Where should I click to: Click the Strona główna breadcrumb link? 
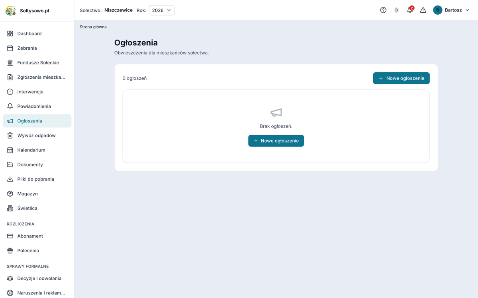[x=93, y=27]
